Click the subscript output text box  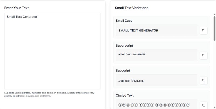point(157,80)
